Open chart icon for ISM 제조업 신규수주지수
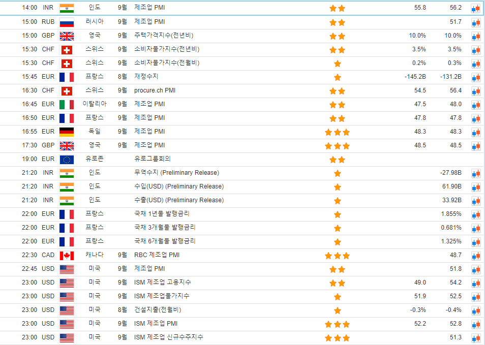Screen dimensions: 485x345 [x=475, y=338]
